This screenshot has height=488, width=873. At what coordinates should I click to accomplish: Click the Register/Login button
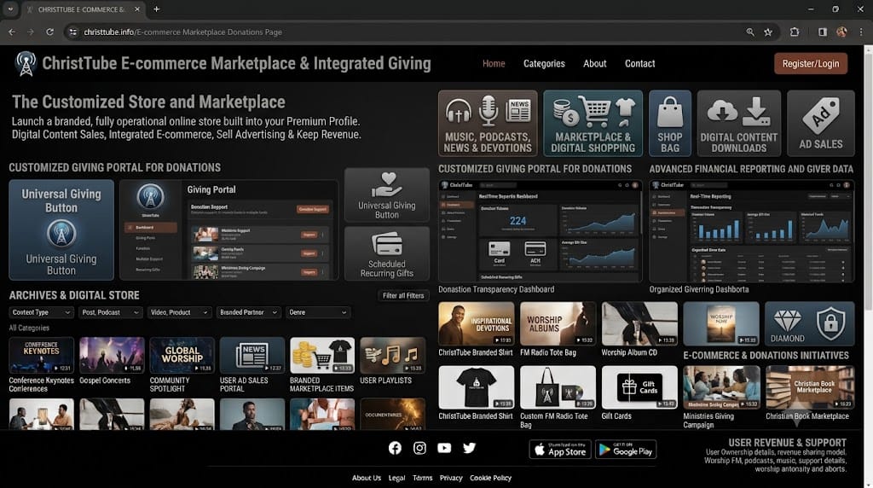coord(811,63)
